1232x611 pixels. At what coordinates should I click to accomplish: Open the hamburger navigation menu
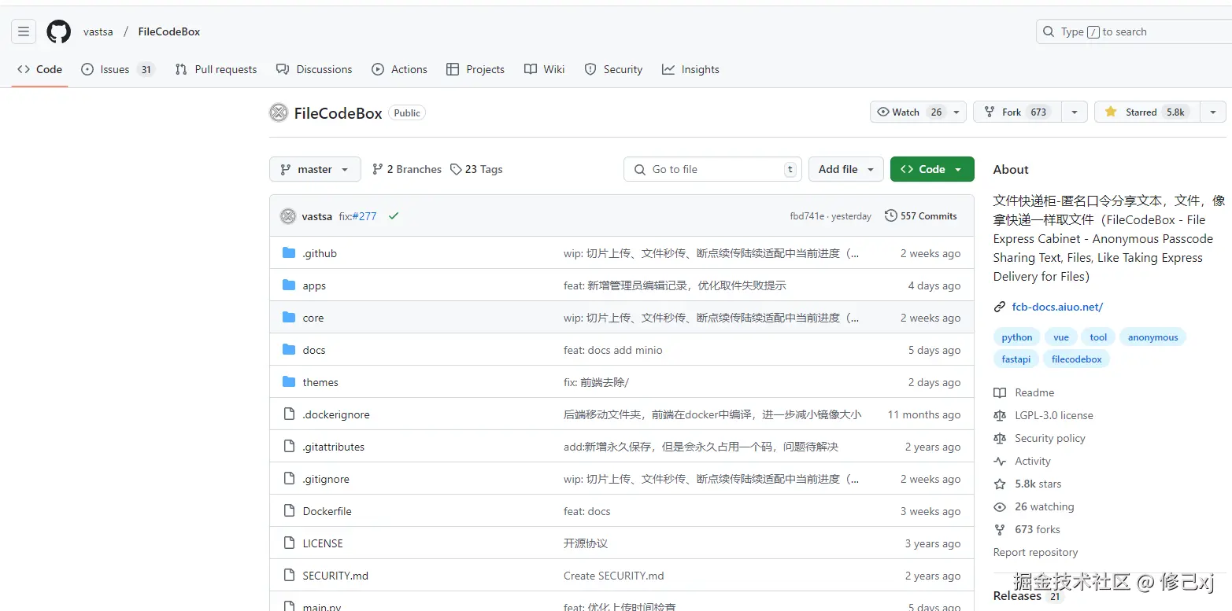24,31
